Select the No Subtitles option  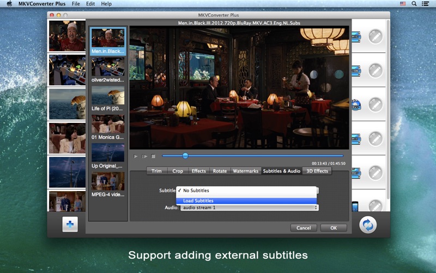246,191
